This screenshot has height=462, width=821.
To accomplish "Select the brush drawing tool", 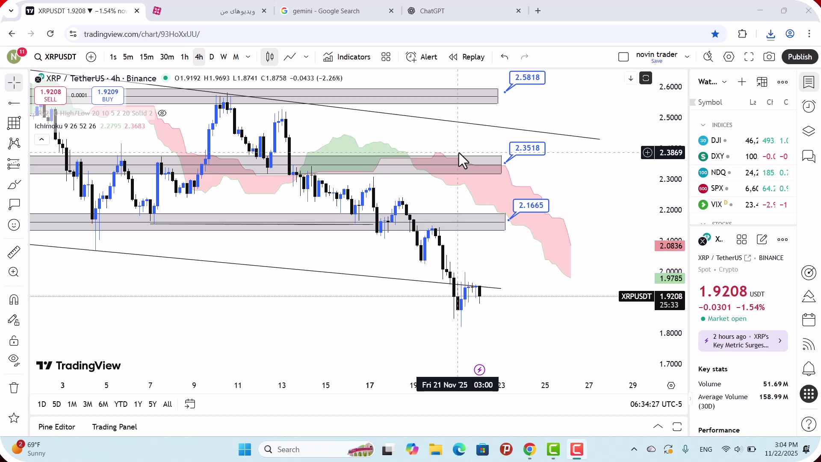I will click(x=14, y=184).
